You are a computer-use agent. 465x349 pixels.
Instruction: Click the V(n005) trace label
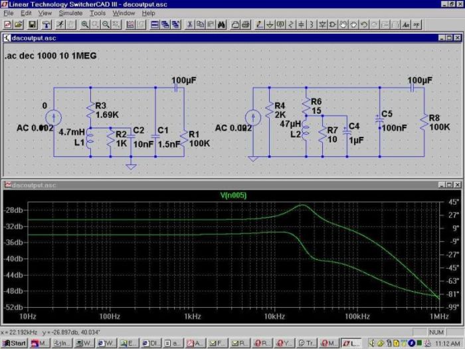point(233,195)
